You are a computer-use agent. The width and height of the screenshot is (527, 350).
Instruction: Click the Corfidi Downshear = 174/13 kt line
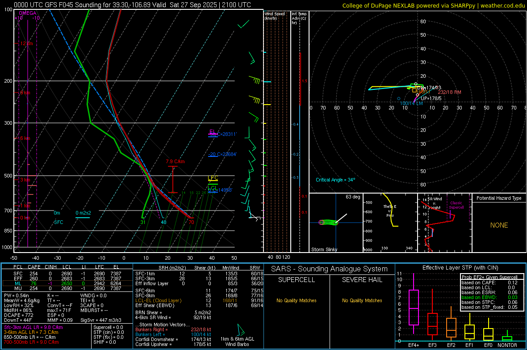(173, 339)
